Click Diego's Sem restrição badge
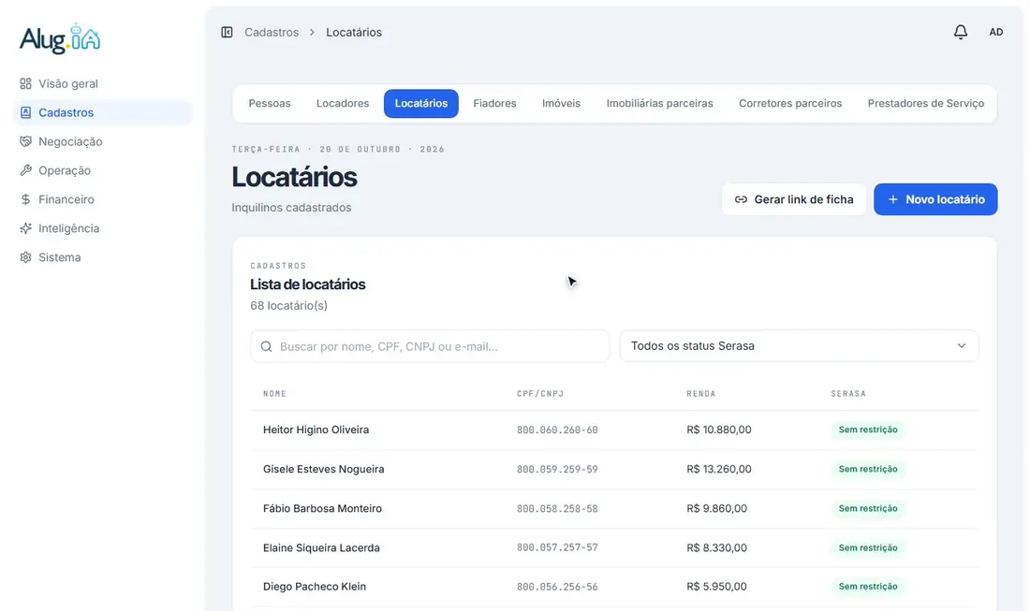Viewport: 1030px width, 611px height. [x=868, y=587]
